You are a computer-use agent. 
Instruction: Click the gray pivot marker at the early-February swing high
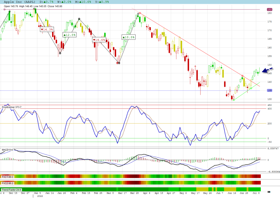(79, 19)
